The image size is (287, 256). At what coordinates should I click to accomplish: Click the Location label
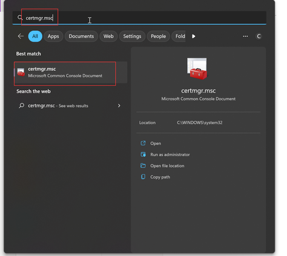click(147, 122)
